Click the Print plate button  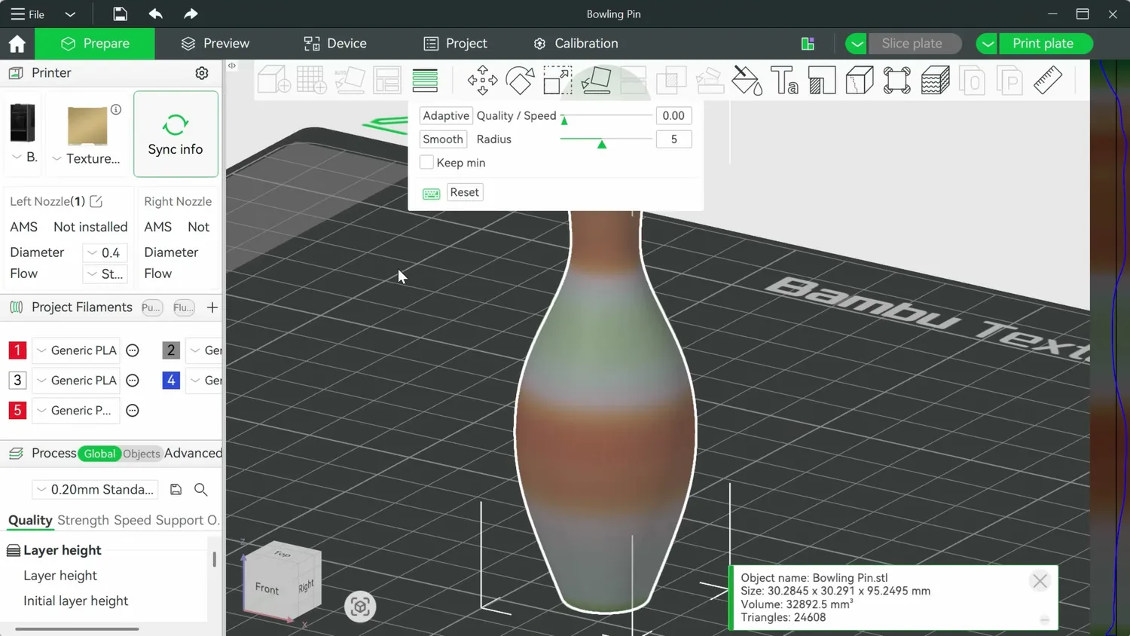coord(1043,44)
